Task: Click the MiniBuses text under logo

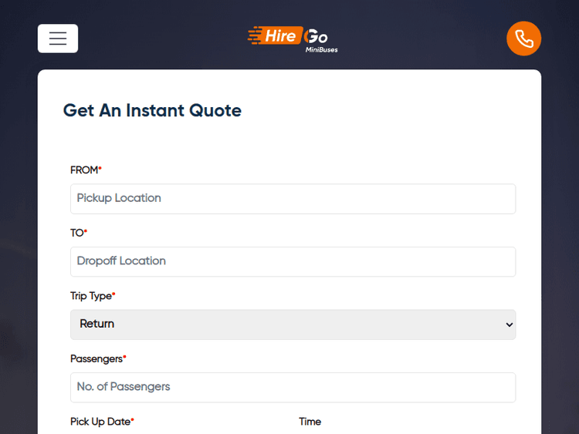Action: pos(321,50)
